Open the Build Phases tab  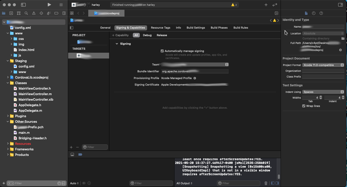[219, 28]
